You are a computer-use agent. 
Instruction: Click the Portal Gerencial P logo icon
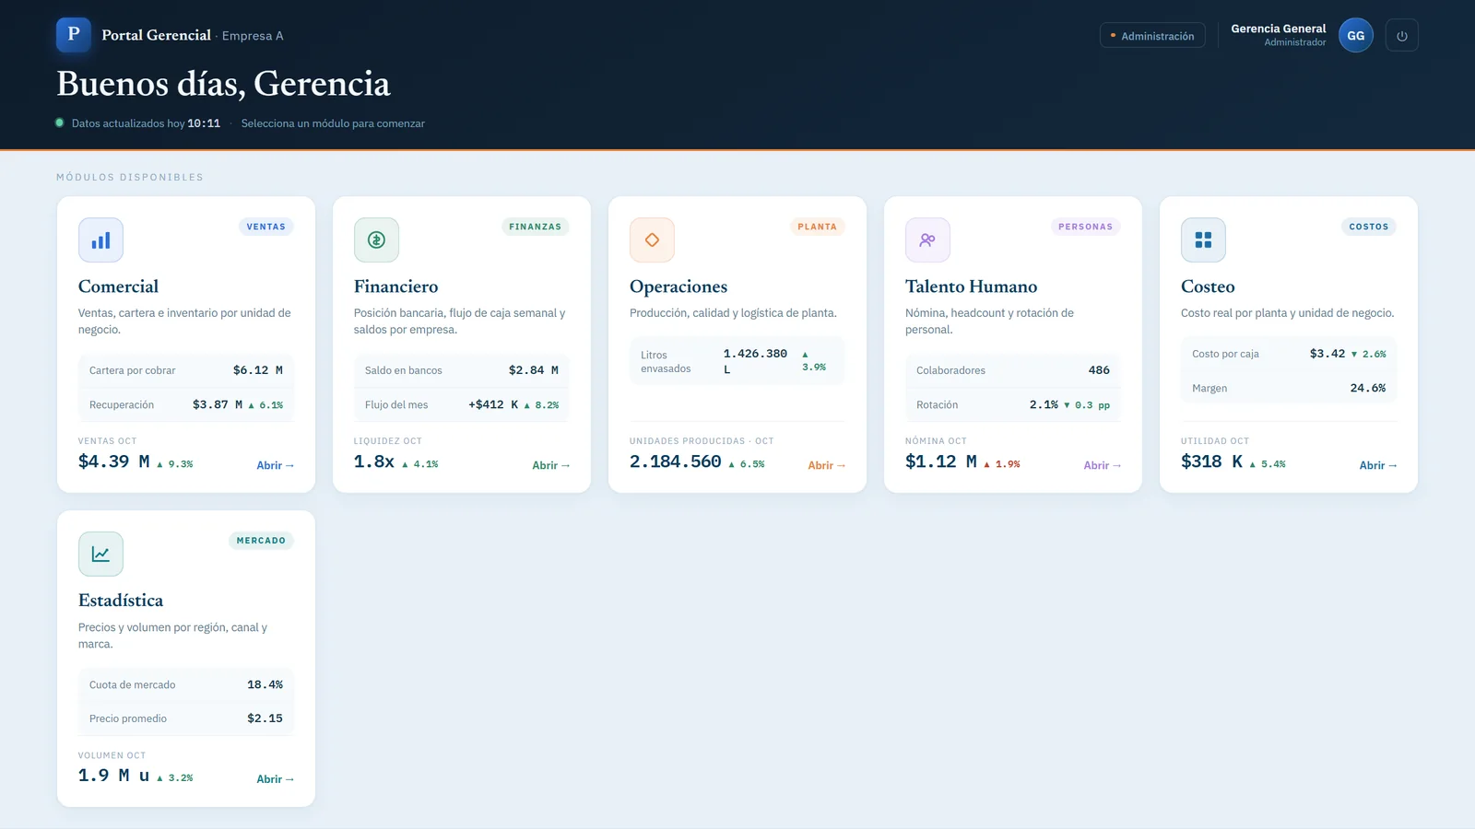(x=74, y=35)
